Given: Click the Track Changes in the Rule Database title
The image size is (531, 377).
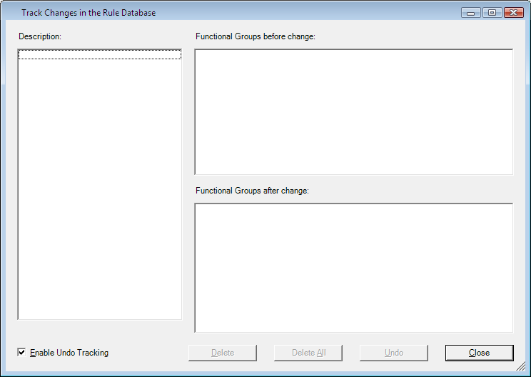Looking at the screenshot, I should coord(88,13).
